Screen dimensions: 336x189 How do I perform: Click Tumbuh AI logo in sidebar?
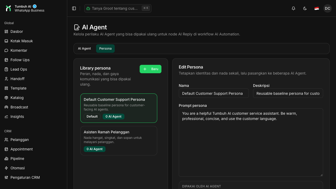pyautogui.click(x=8, y=8)
